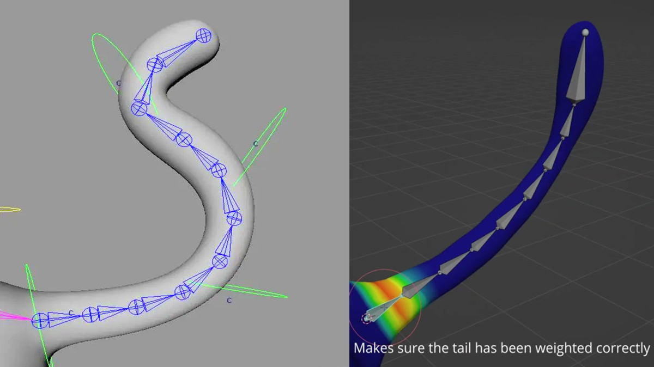The width and height of the screenshot is (654, 367).
Task: Click the magenta control curve near the body
Action: tap(15, 315)
